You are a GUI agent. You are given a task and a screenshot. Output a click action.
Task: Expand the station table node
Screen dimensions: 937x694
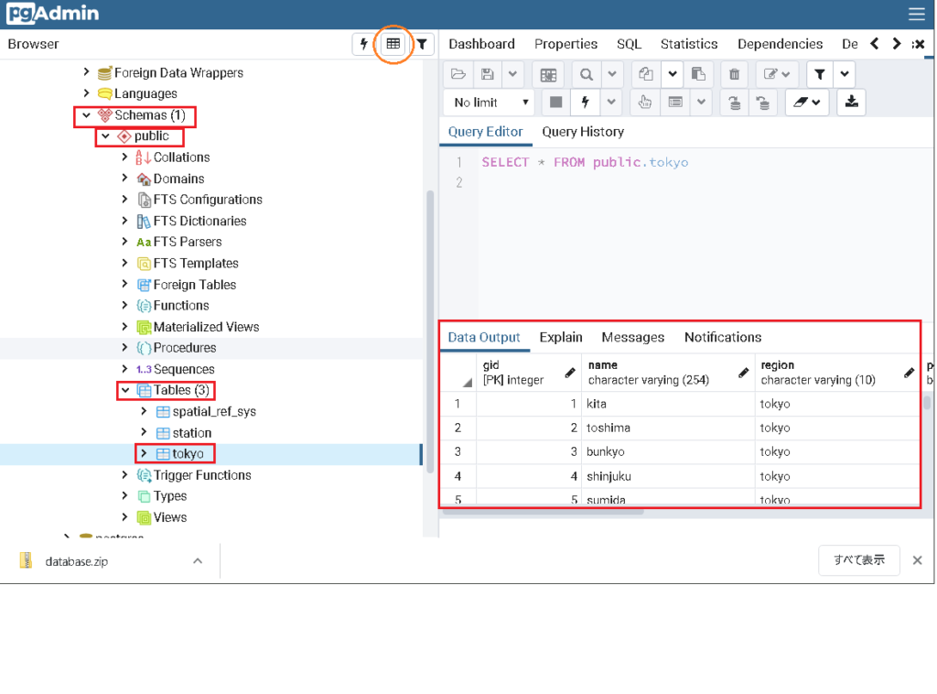pos(144,433)
